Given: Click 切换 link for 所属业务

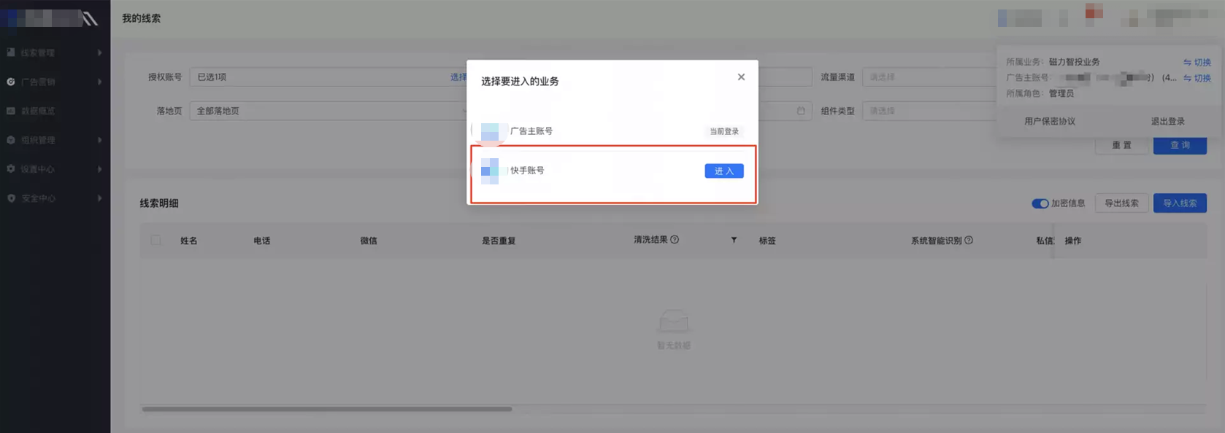Looking at the screenshot, I should click(1197, 63).
